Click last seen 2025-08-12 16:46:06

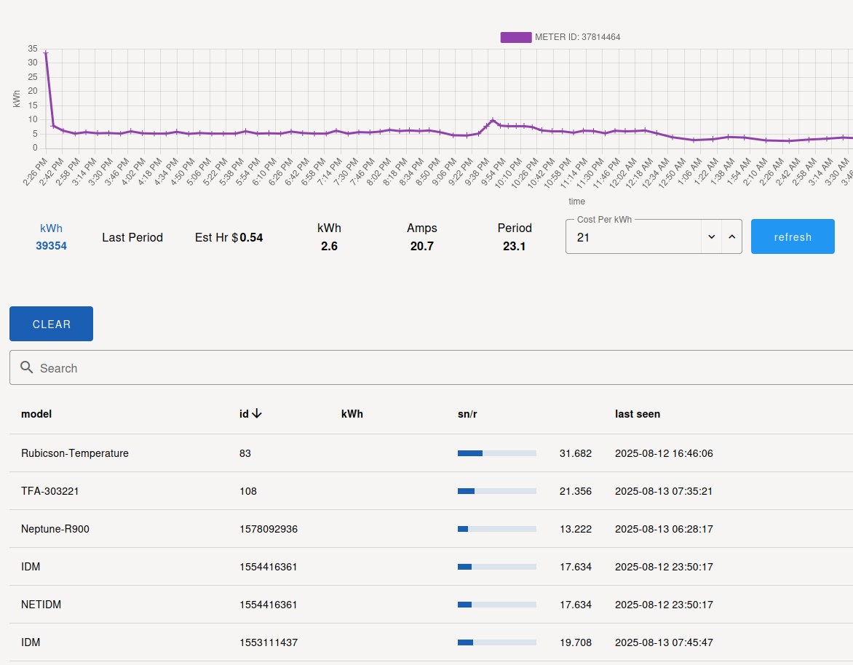(664, 453)
